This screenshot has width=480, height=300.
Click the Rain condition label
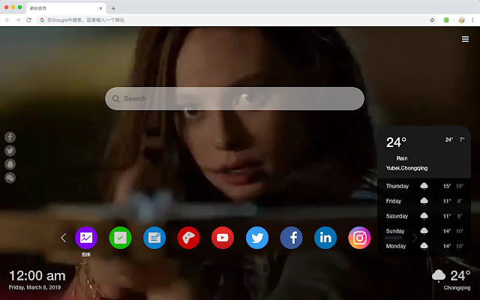pyautogui.click(x=402, y=158)
